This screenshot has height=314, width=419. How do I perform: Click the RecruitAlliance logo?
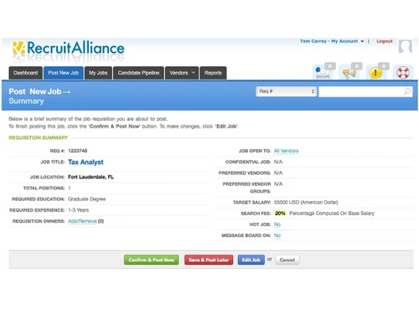(x=69, y=48)
